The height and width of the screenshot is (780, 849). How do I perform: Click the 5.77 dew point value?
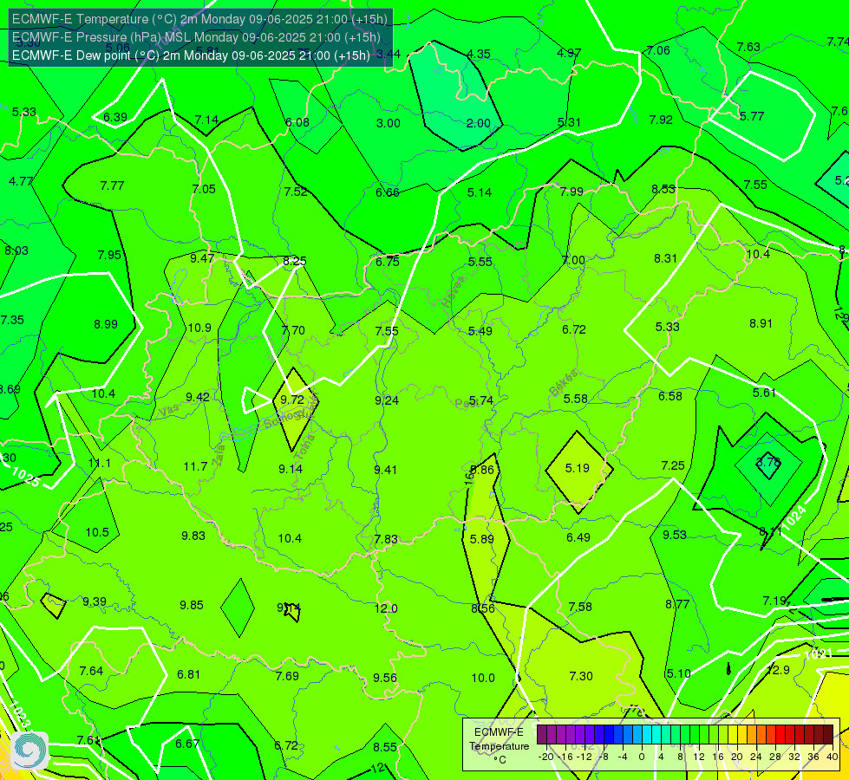752,116
